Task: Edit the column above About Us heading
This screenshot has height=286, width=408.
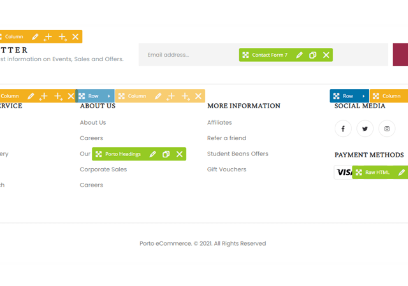Action: (x=157, y=96)
